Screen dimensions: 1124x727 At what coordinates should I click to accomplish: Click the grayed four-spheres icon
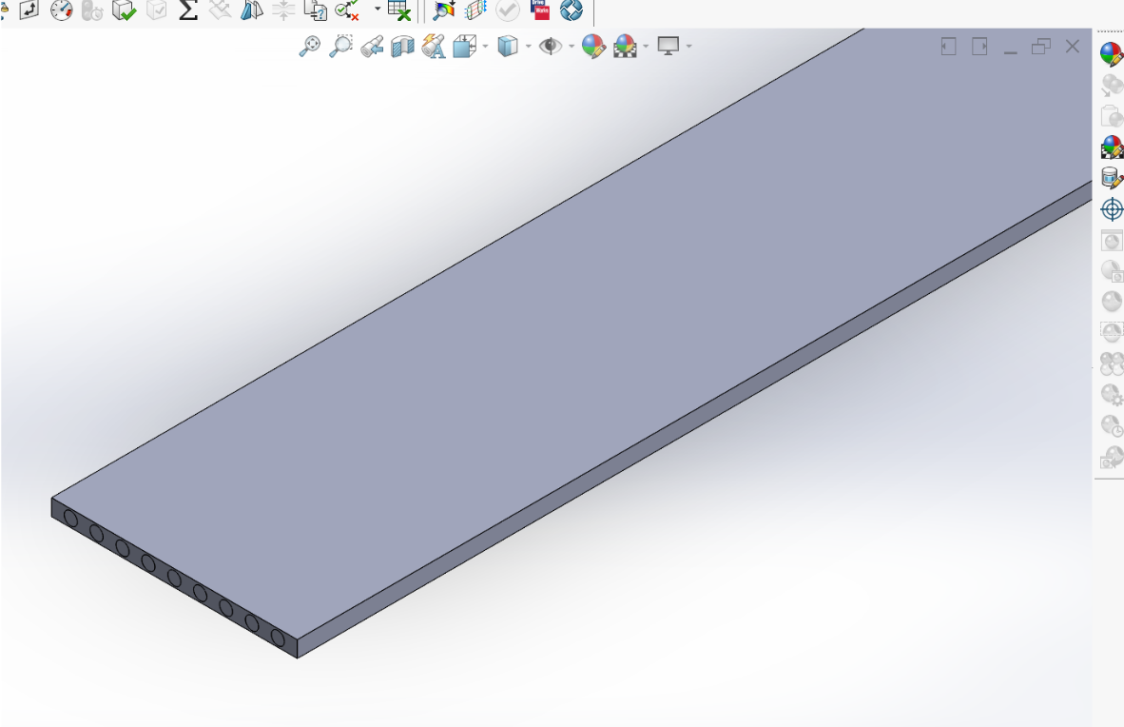pyautogui.click(x=1112, y=363)
